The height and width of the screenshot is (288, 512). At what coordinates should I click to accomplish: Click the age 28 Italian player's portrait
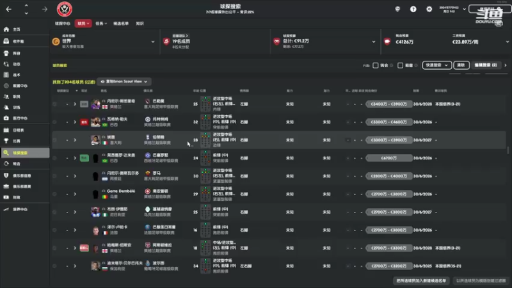95,140
